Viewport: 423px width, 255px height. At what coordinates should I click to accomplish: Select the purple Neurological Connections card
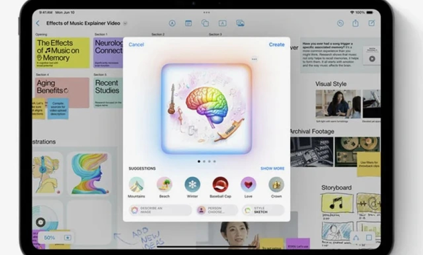[108, 53]
